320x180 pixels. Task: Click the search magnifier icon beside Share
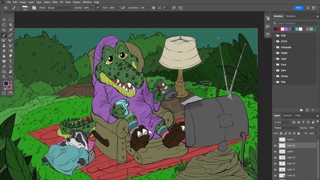(x=308, y=8)
